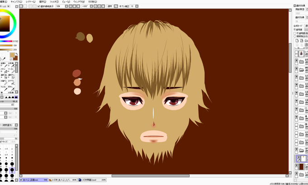The image size is (308, 185).
Task: Select the 鉛筆 (pencil) tool
Action: [4, 65]
